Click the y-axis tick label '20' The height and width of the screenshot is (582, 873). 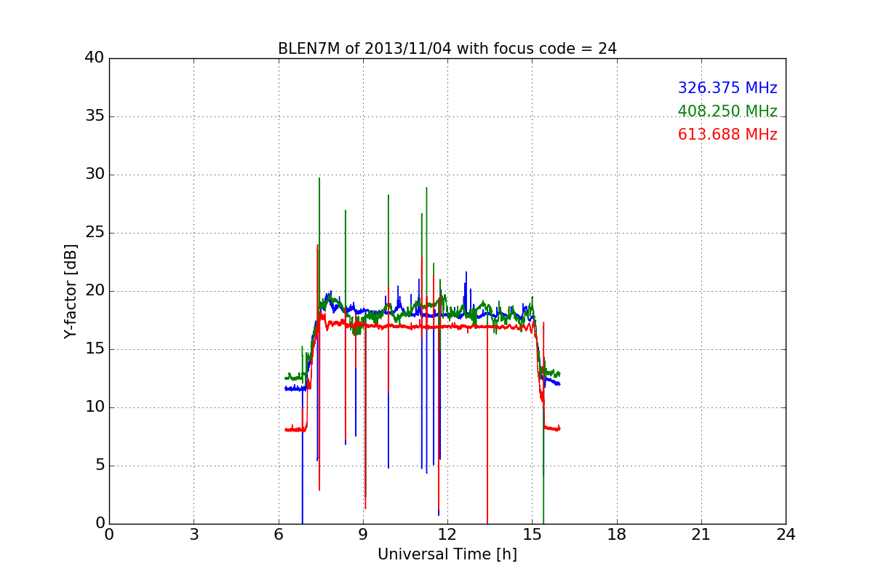click(x=95, y=291)
